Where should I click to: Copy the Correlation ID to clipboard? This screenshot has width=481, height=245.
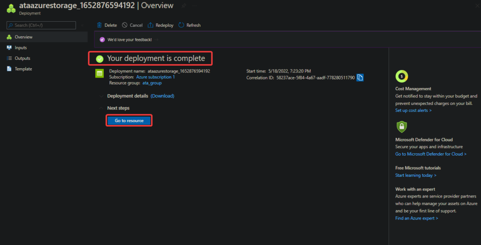[360, 78]
